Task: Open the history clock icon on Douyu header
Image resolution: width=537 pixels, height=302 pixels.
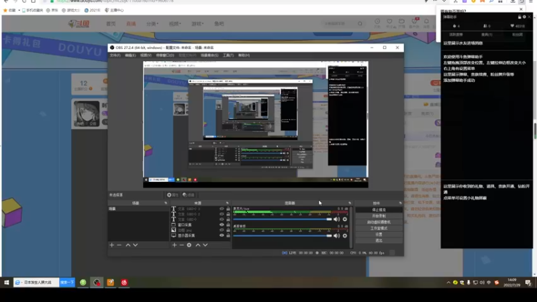Action: (377, 23)
